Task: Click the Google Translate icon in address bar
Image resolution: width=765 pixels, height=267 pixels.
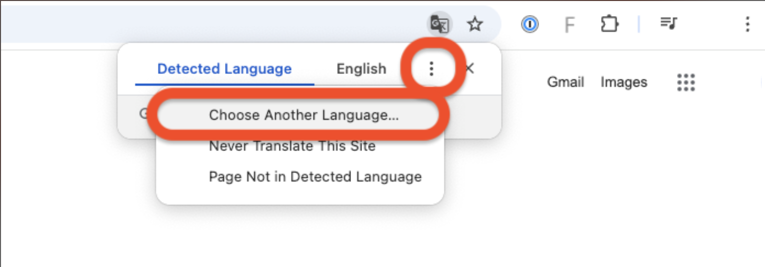Action: point(439,24)
